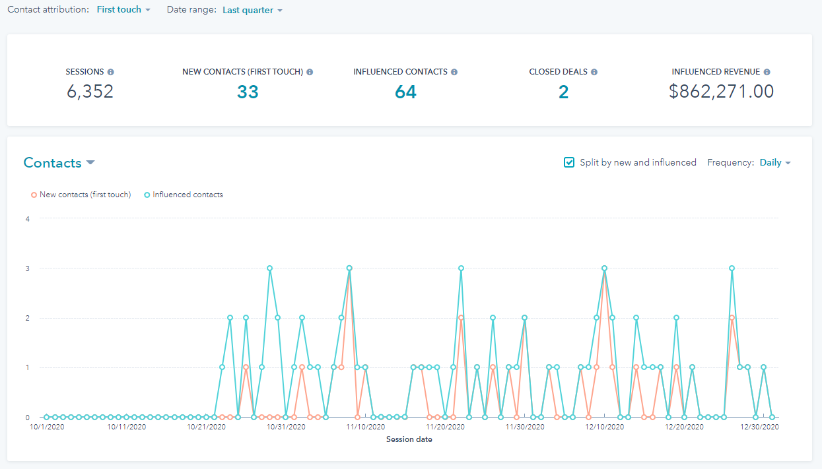Click the 10/11/2020 axis date label
This screenshot has width=822, height=469.
pos(126,427)
